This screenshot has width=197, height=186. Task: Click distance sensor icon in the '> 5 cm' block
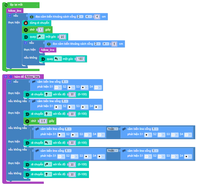(x=49, y=44)
